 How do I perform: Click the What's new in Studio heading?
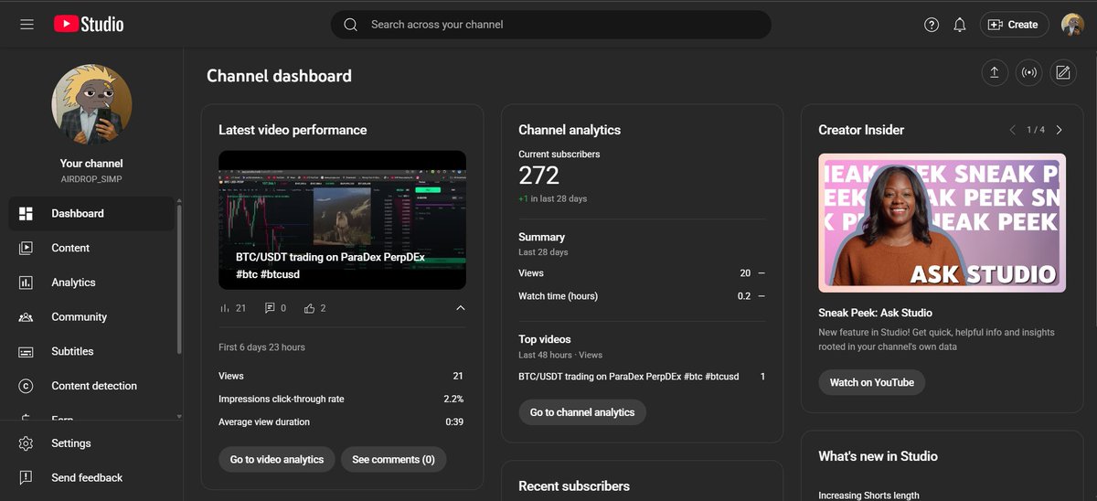pyautogui.click(x=878, y=456)
